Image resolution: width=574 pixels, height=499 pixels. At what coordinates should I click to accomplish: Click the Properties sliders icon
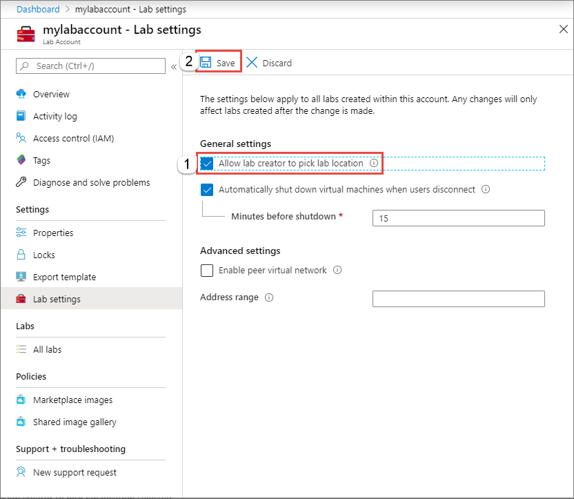tap(21, 233)
